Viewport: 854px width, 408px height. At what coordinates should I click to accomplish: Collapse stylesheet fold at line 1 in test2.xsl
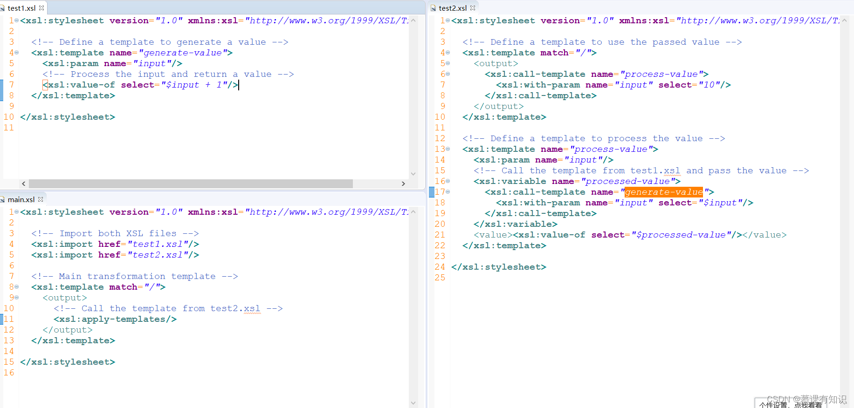pos(448,20)
